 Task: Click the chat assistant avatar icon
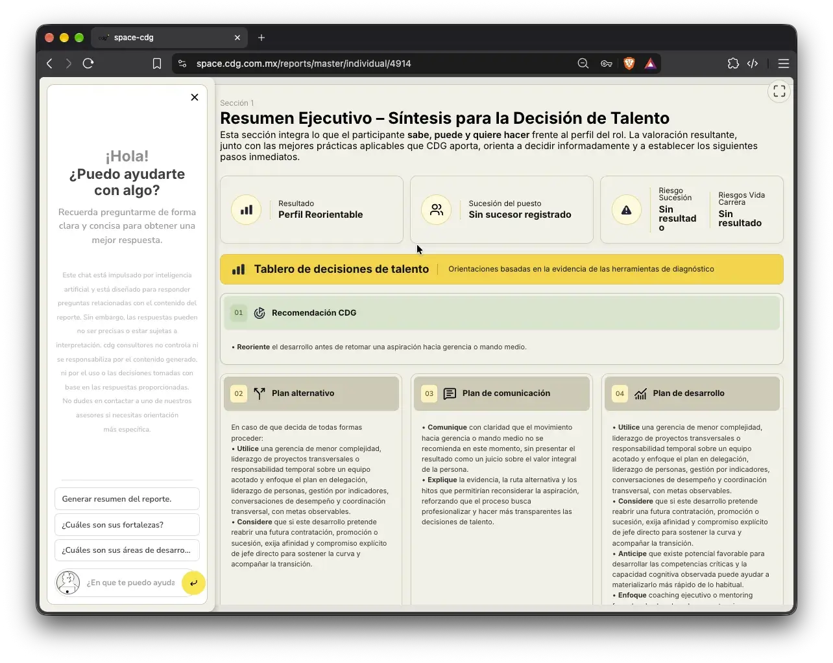[68, 583]
